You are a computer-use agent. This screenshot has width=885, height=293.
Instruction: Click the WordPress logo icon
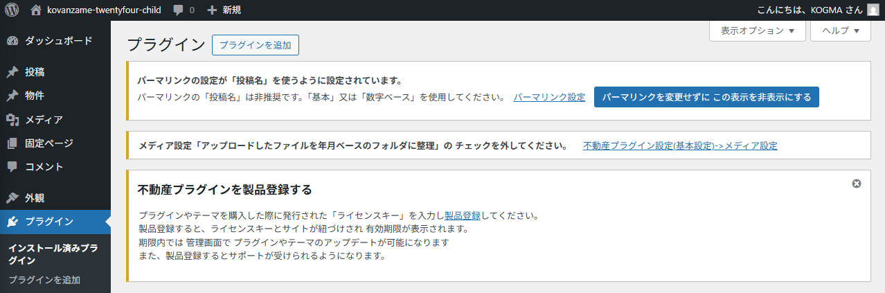(12, 10)
